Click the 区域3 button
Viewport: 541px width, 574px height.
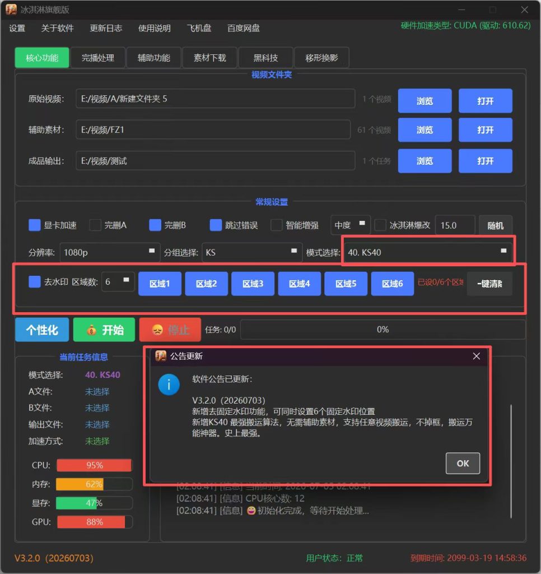[x=253, y=284]
